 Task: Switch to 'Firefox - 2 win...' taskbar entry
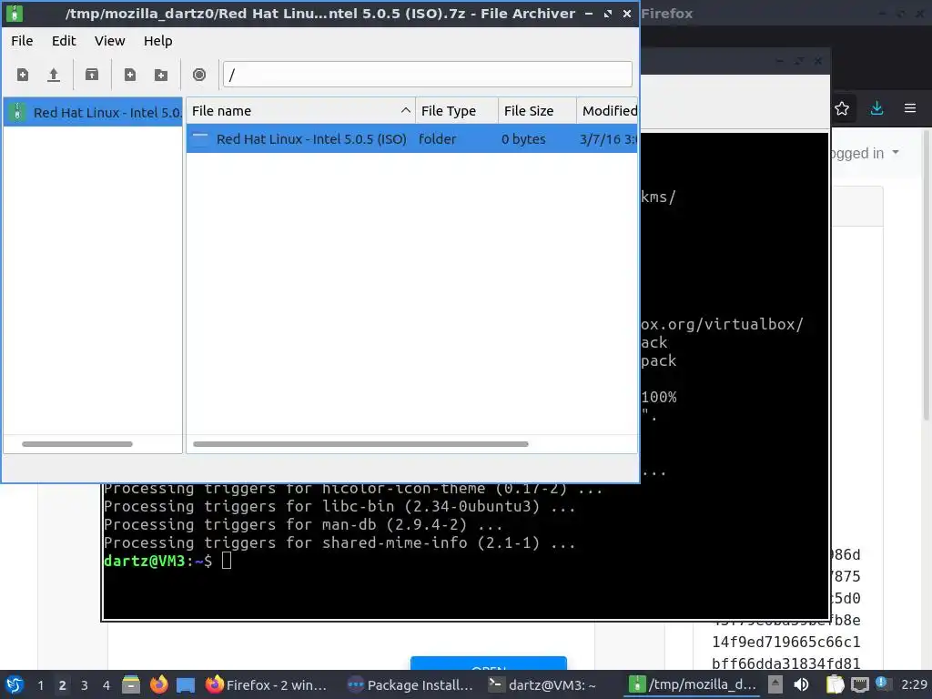pyautogui.click(x=266, y=685)
